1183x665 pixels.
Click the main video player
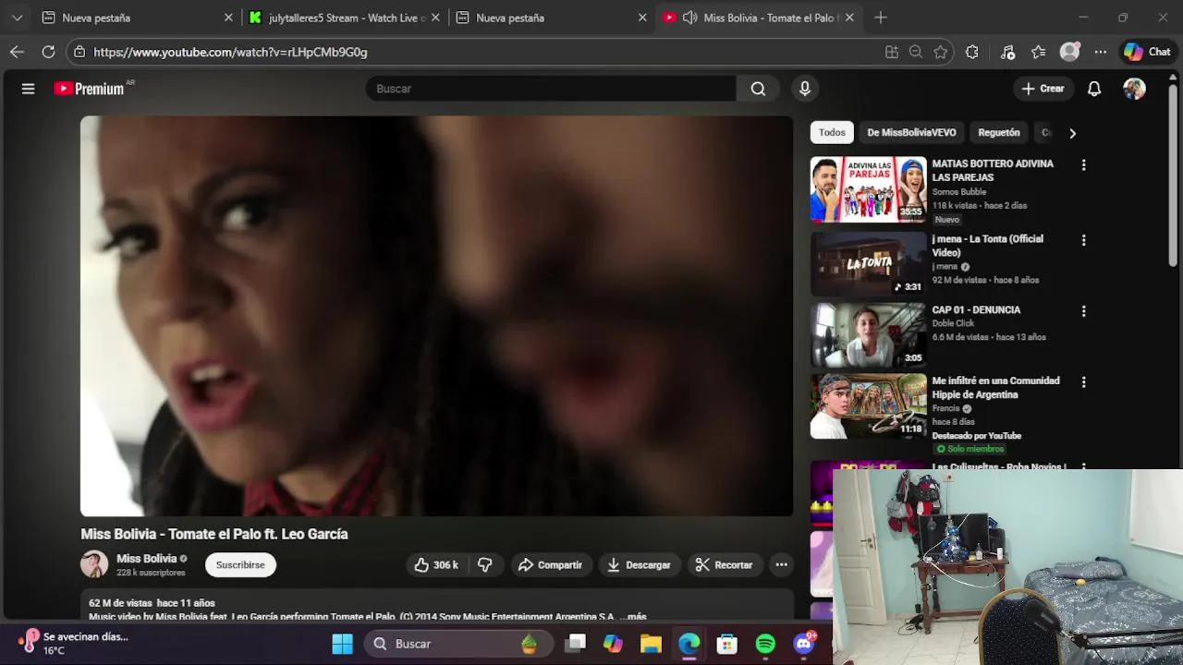[436, 316]
